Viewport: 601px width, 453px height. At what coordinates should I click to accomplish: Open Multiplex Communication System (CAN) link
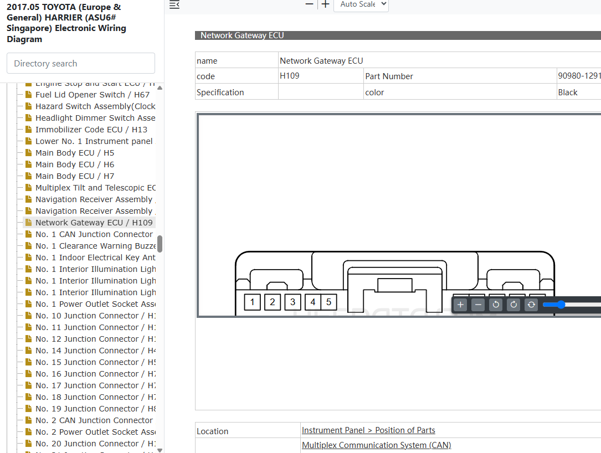point(377,445)
